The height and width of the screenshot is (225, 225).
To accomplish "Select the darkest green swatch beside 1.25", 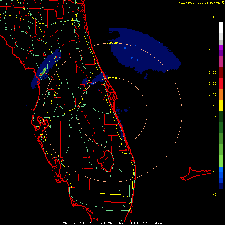I will point(221,117).
